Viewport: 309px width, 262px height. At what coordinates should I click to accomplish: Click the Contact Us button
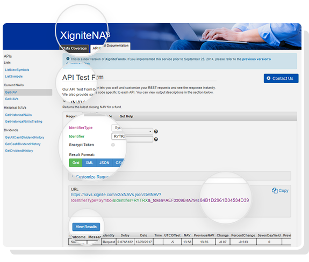pos(281,78)
